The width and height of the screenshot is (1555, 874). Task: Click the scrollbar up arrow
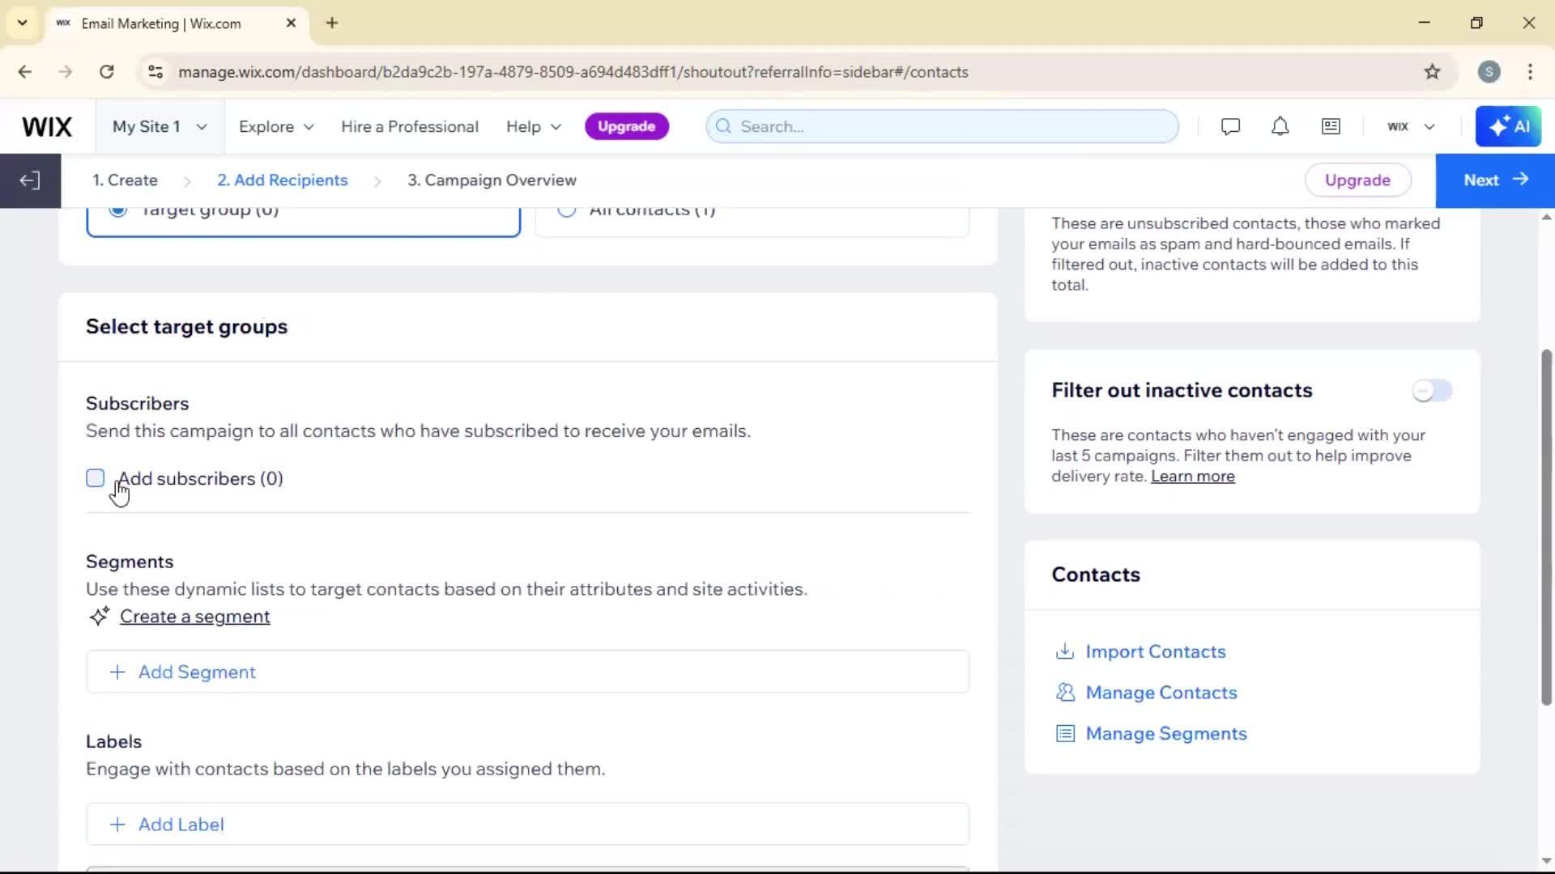point(1546,217)
